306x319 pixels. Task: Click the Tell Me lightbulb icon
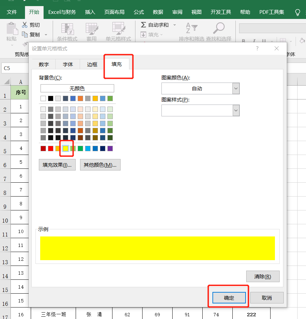click(x=298, y=12)
